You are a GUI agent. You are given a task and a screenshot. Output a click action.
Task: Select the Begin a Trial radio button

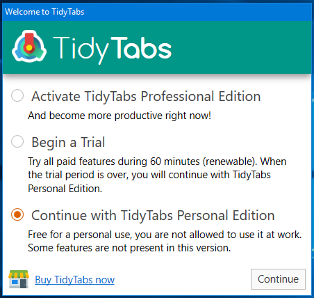coord(17,141)
